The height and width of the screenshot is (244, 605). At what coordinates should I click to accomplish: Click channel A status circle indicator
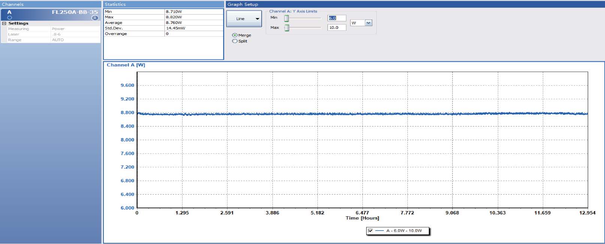[x=10, y=18]
